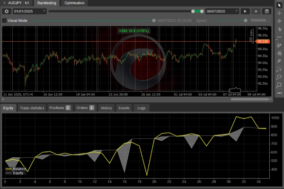
Task: Open the end date 08/07/2025 dropdown
Action: 222,11
